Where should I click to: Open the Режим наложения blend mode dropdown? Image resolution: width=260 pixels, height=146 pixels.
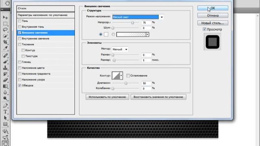(x=138, y=17)
